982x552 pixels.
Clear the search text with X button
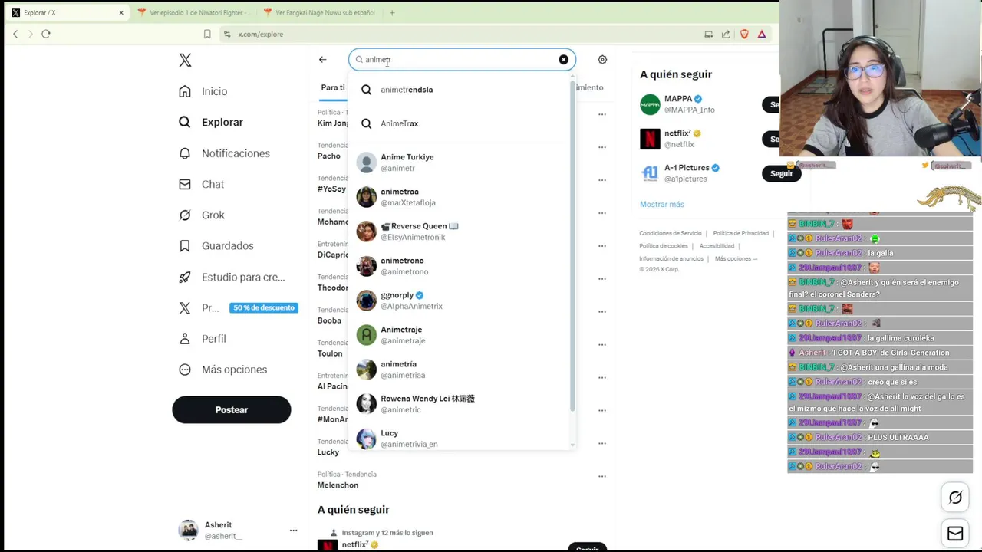563,59
